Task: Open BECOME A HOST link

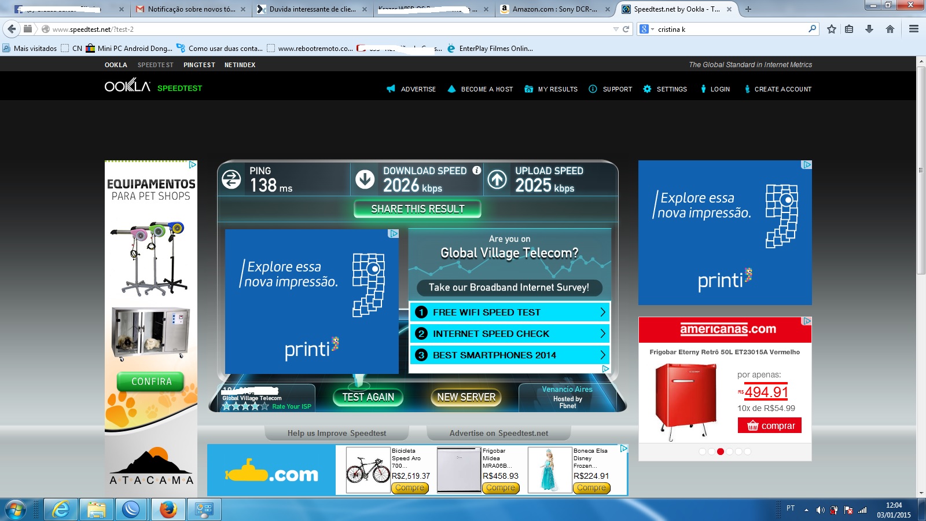Action: [x=487, y=89]
